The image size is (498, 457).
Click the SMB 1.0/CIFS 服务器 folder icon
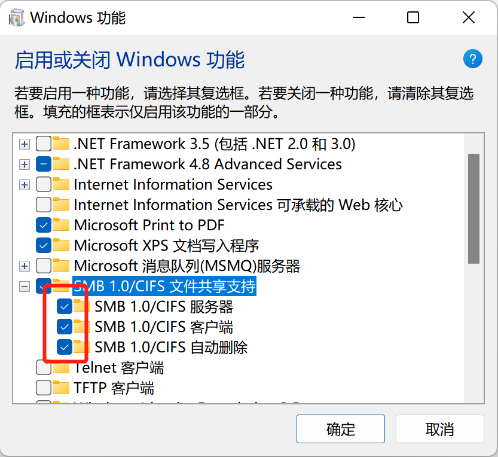click(x=82, y=307)
